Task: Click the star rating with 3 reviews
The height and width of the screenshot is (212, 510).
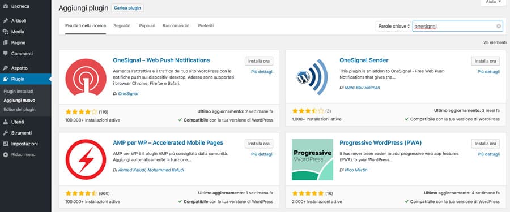Action: [x=308, y=111]
